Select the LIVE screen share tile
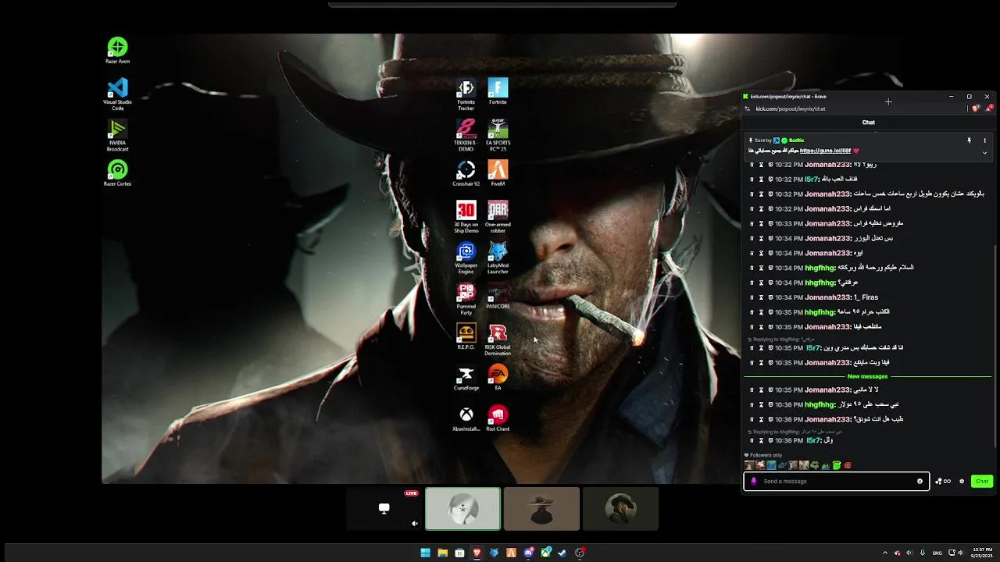 tap(384, 508)
